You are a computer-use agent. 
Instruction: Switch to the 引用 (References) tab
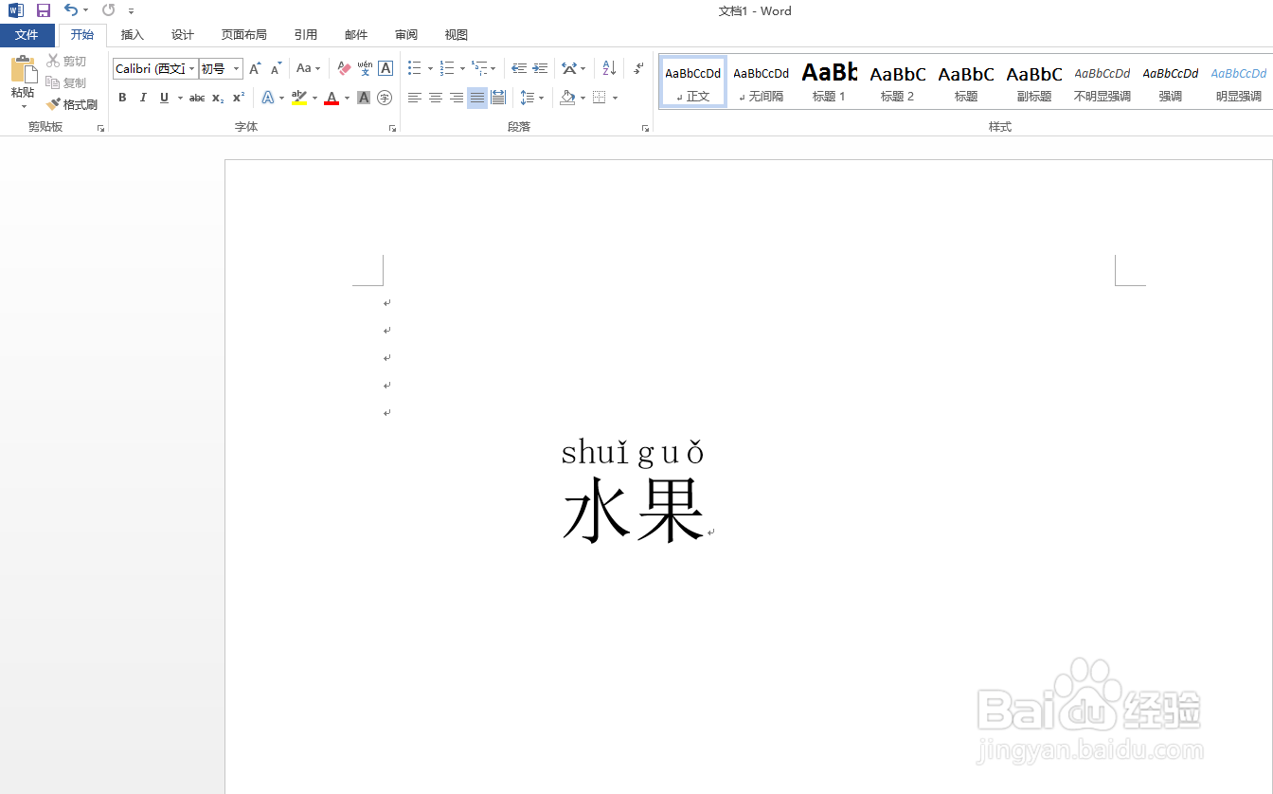tap(306, 35)
